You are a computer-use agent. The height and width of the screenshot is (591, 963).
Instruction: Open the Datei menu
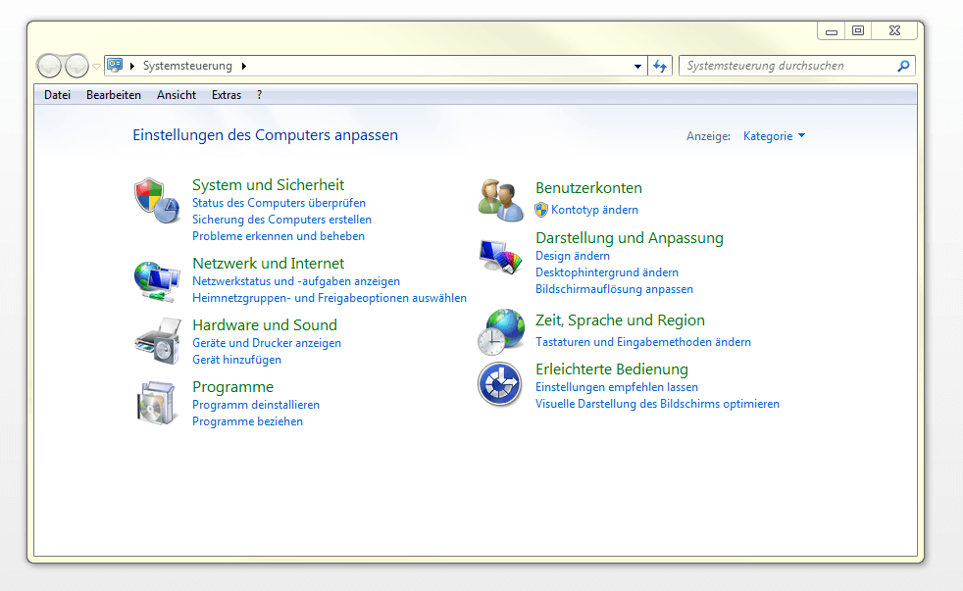pyautogui.click(x=57, y=95)
